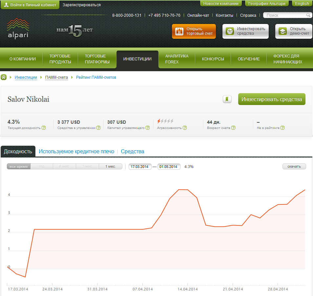Click Рейтинг ПАММ-счетов breadcrumb link

pos(96,77)
